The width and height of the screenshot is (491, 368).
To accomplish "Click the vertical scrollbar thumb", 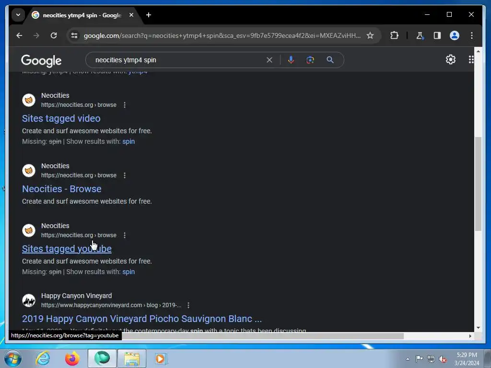I will click(478, 184).
